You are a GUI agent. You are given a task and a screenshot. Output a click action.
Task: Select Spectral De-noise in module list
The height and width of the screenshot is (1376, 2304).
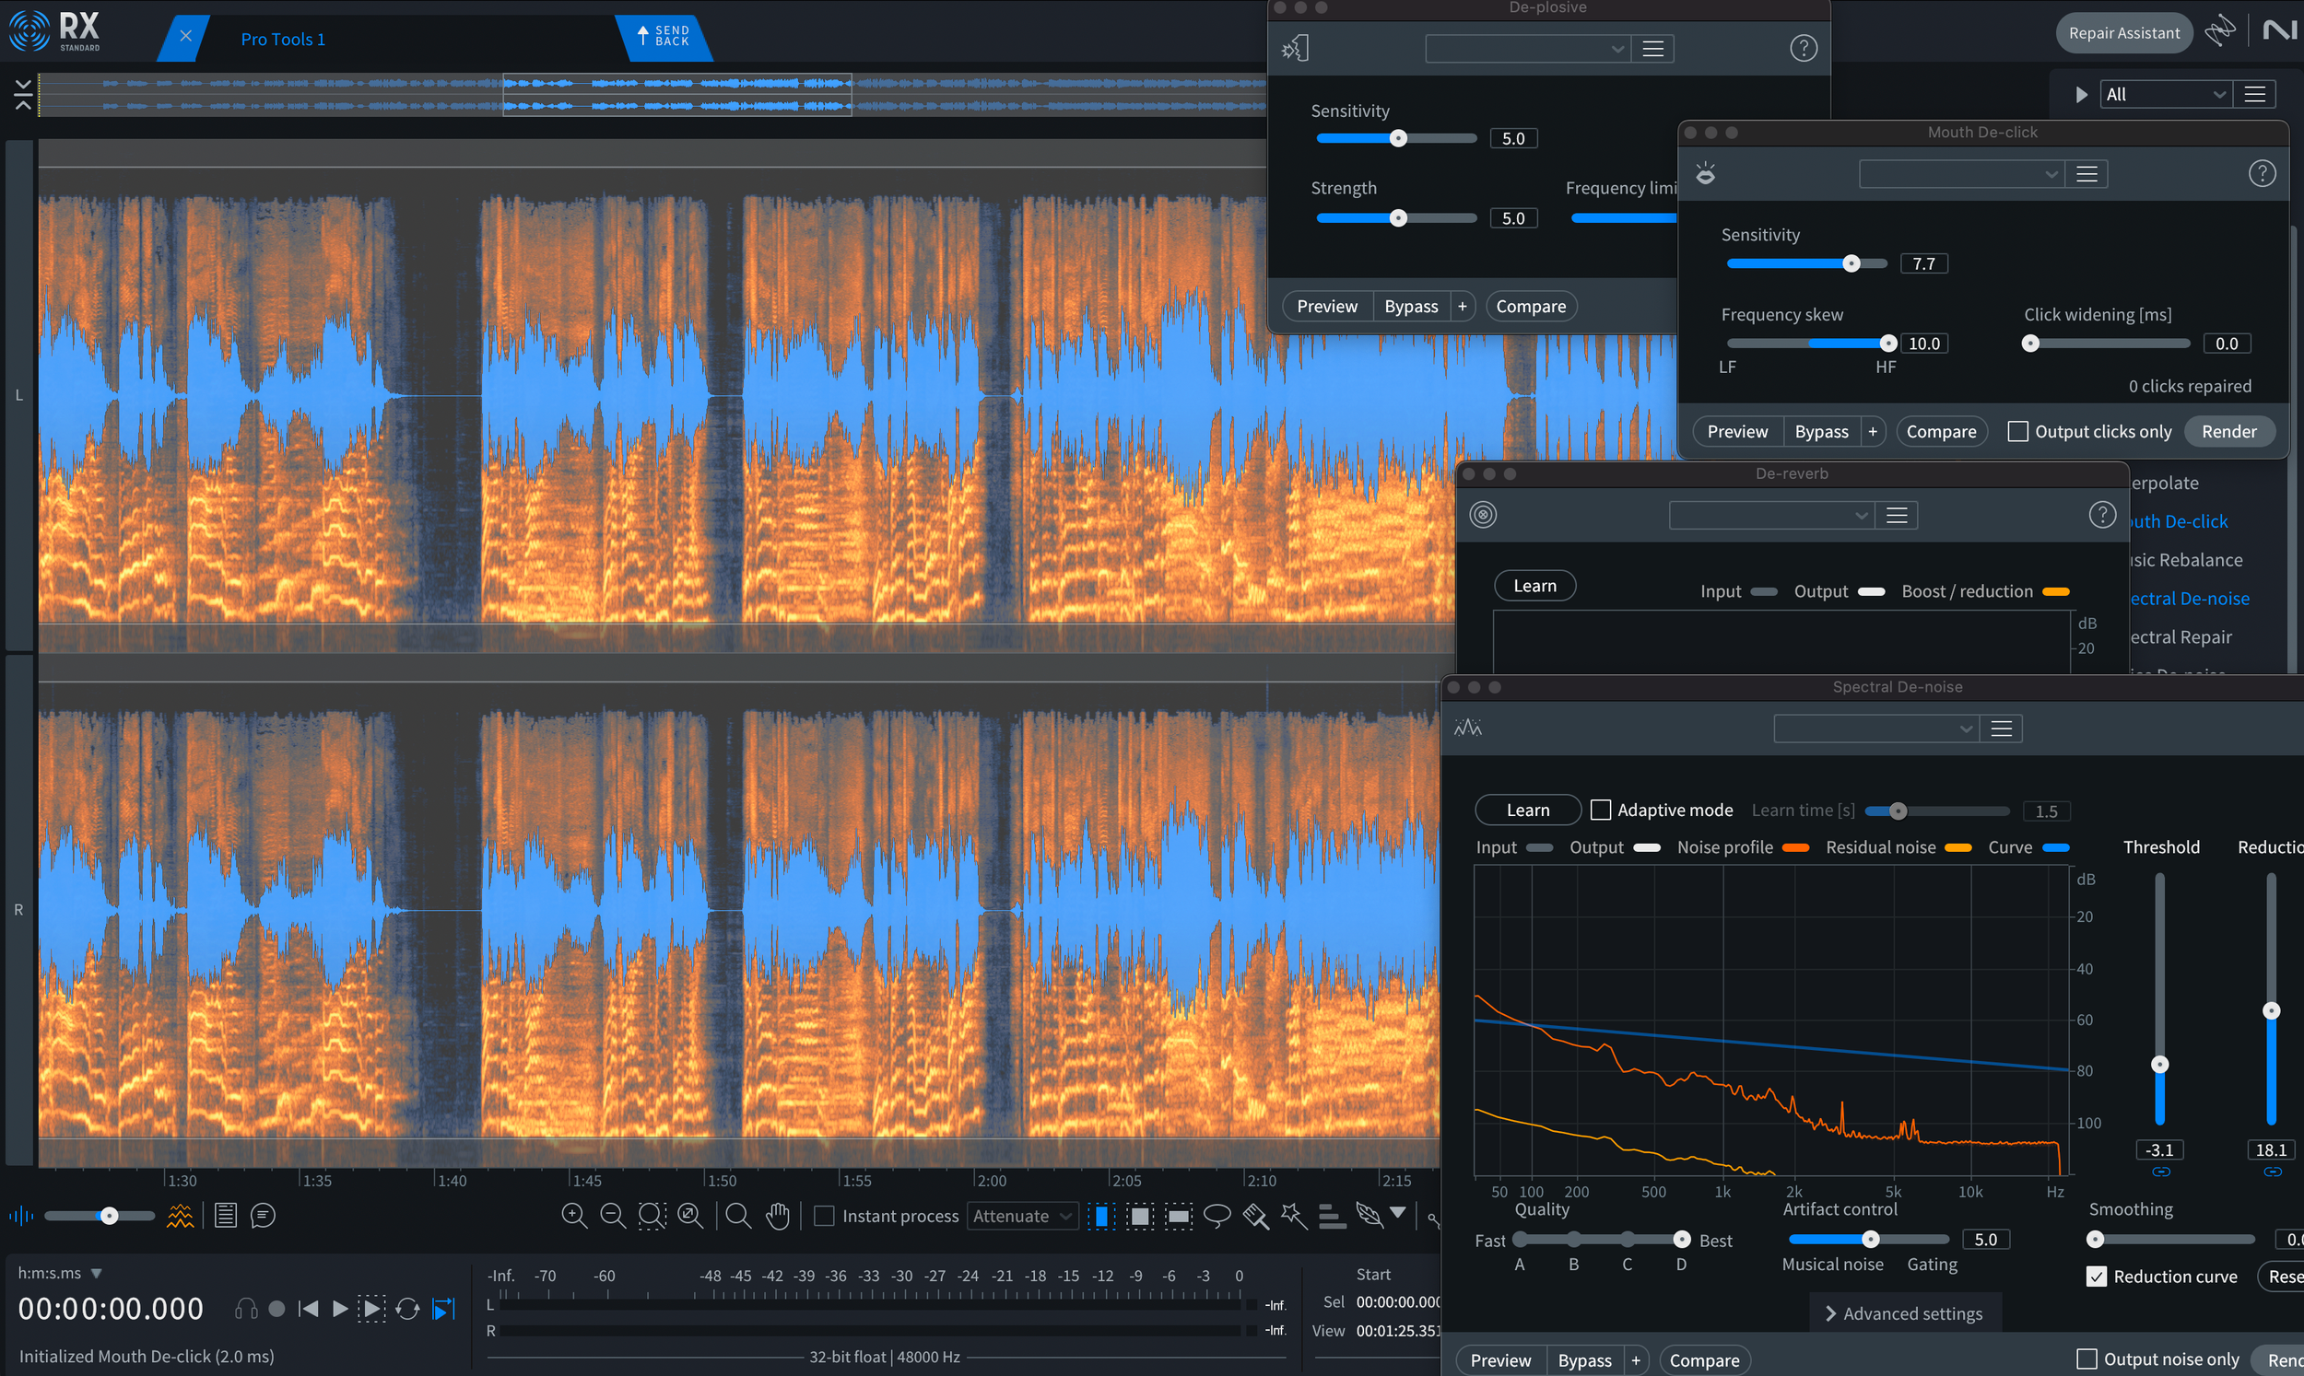pyautogui.click(x=2189, y=599)
